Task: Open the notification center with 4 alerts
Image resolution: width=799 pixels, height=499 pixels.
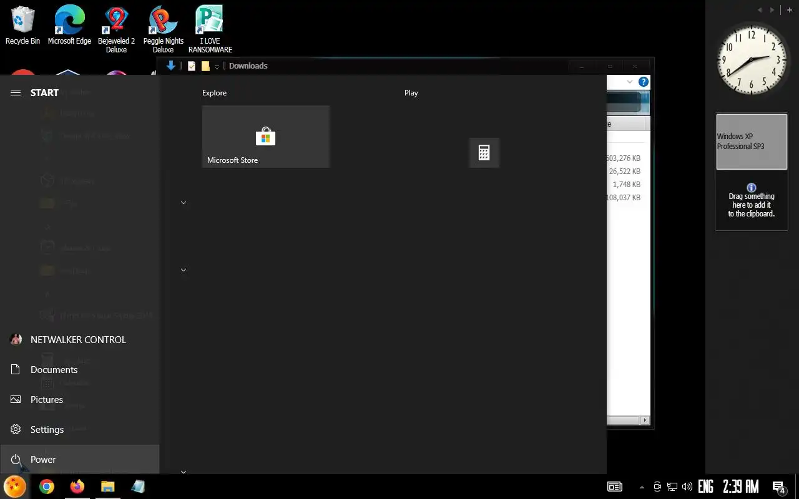Action: [779, 487]
